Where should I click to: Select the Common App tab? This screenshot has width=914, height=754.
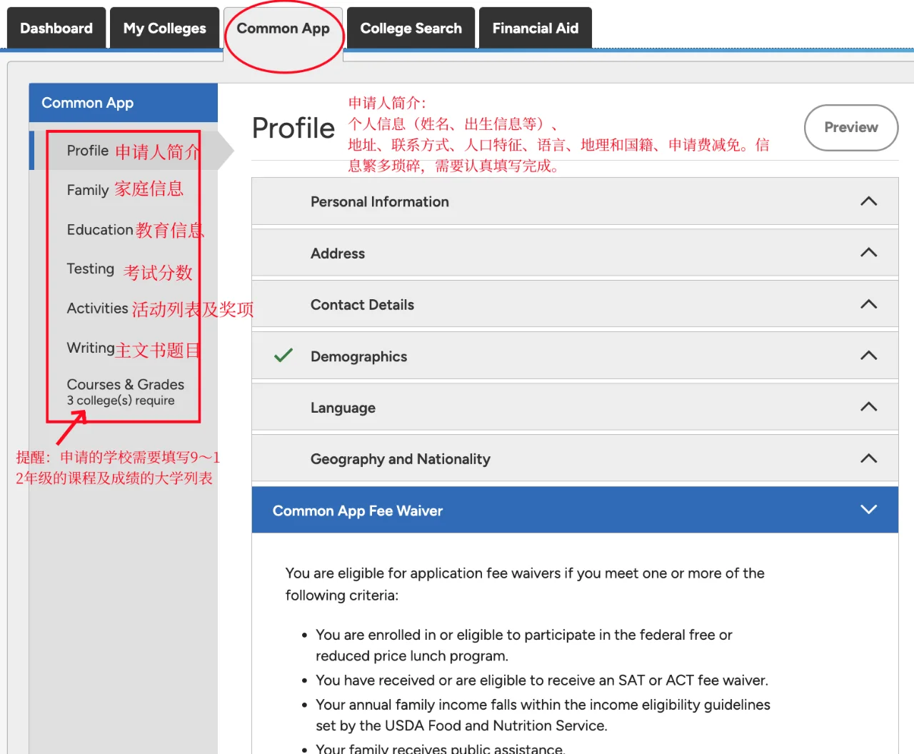click(283, 28)
